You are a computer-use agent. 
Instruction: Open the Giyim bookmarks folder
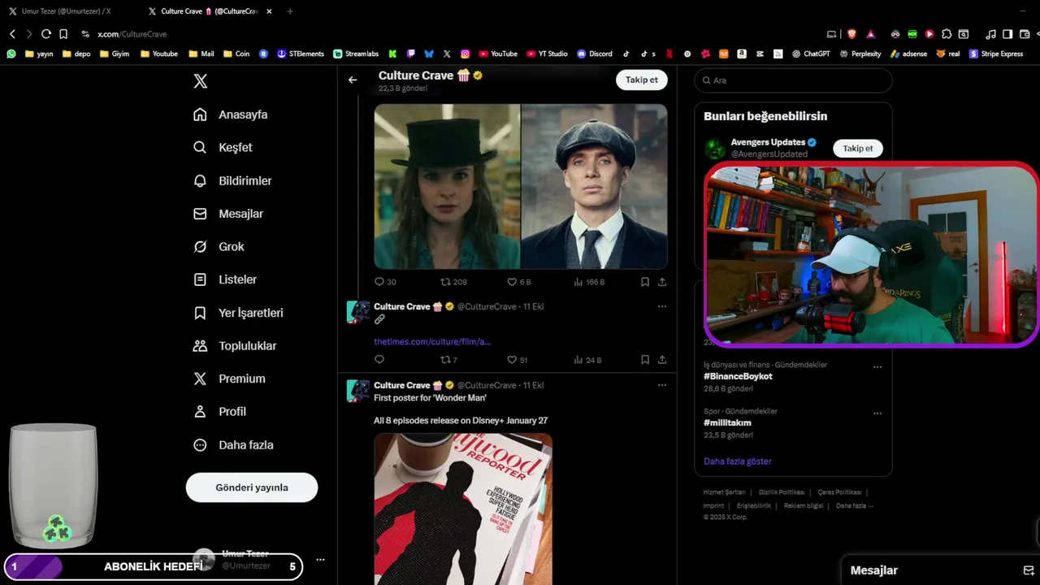pos(115,54)
